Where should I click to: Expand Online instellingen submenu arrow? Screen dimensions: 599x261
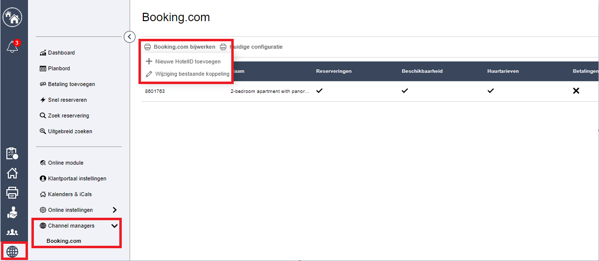[x=114, y=210]
